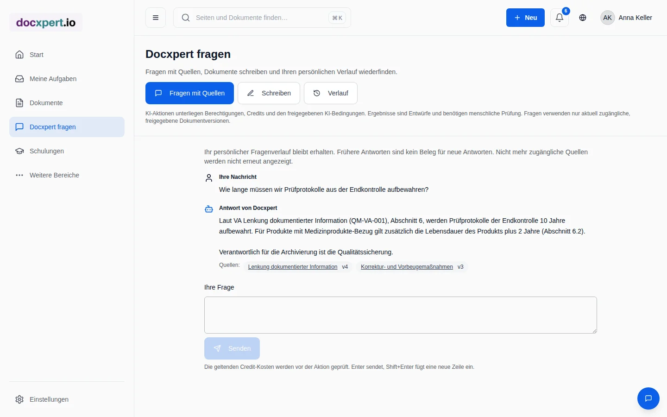
Task: Click the user icon beside Ihre Nachricht
Action: (x=209, y=178)
